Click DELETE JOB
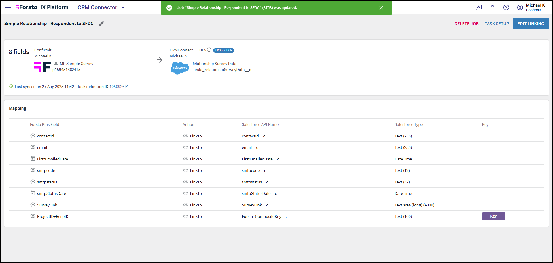The height and width of the screenshot is (263, 553). tap(467, 24)
